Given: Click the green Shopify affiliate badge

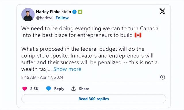Looking at the screenshot, I should [x=80, y=12].
